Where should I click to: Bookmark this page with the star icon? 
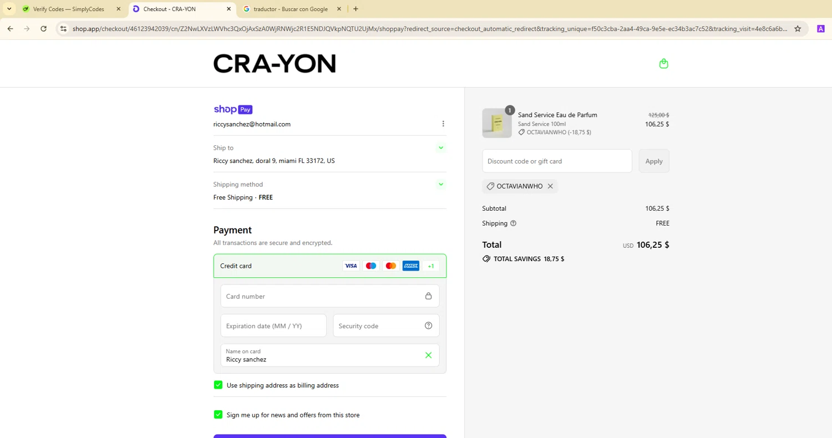tap(798, 29)
